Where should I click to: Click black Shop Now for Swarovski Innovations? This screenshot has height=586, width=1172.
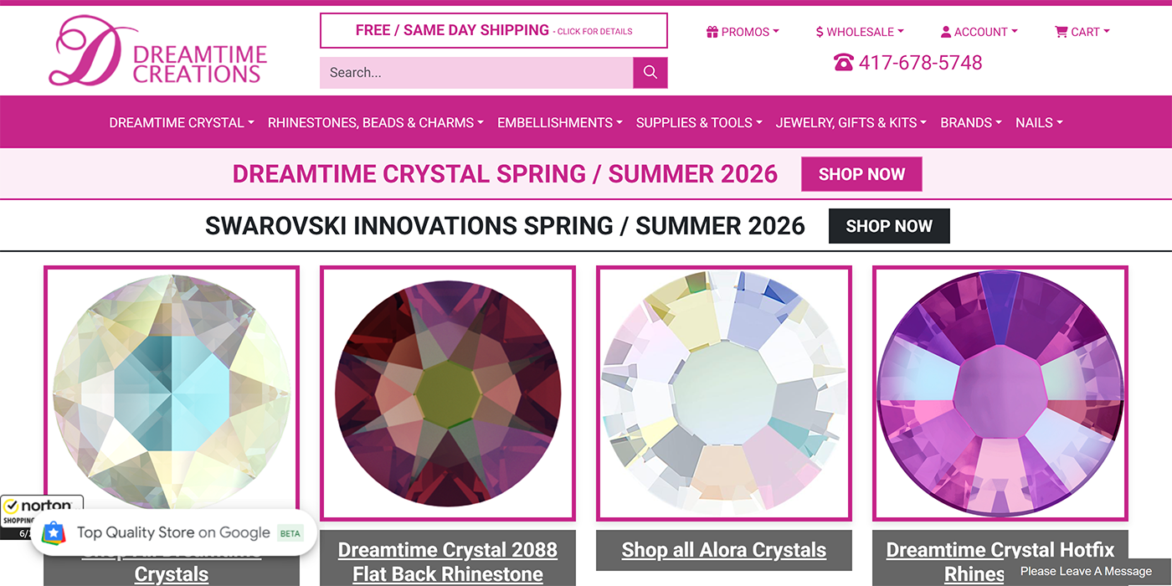tap(889, 226)
